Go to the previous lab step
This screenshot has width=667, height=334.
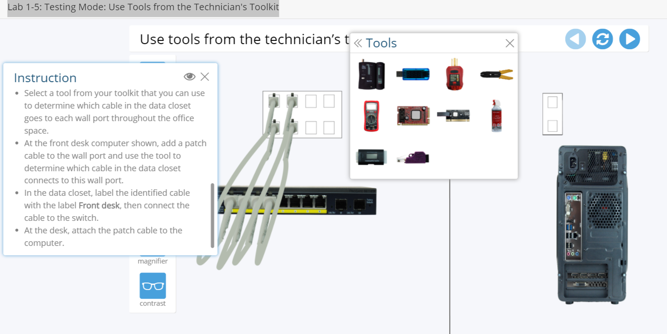coord(575,39)
